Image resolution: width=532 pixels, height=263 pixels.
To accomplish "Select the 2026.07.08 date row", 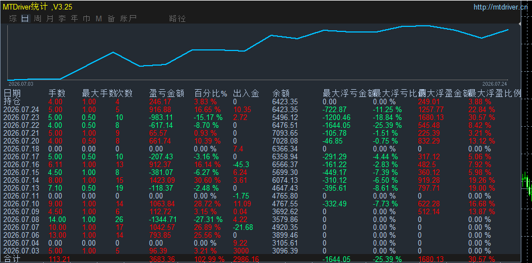I will tap(21, 219).
